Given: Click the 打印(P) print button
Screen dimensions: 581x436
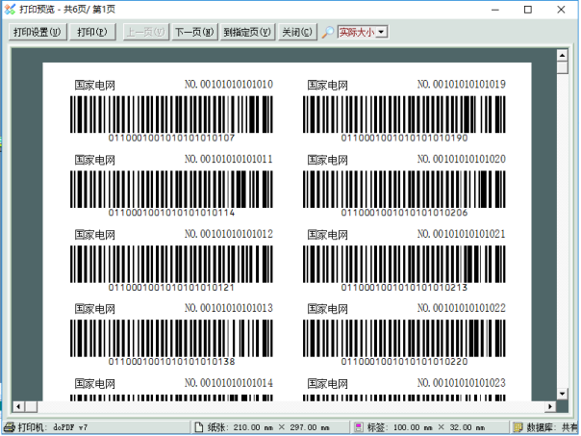Looking at the screenshot, I should click(x=92, y=33).
